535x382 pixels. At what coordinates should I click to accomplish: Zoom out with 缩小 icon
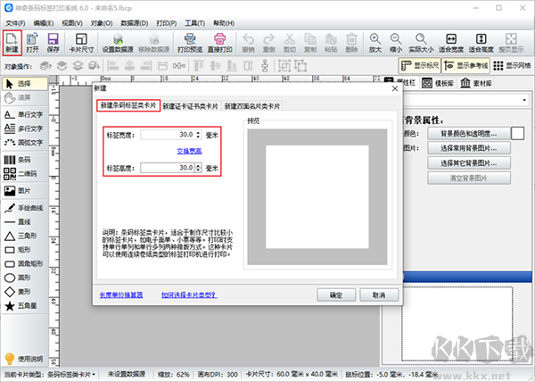[396, 43]
